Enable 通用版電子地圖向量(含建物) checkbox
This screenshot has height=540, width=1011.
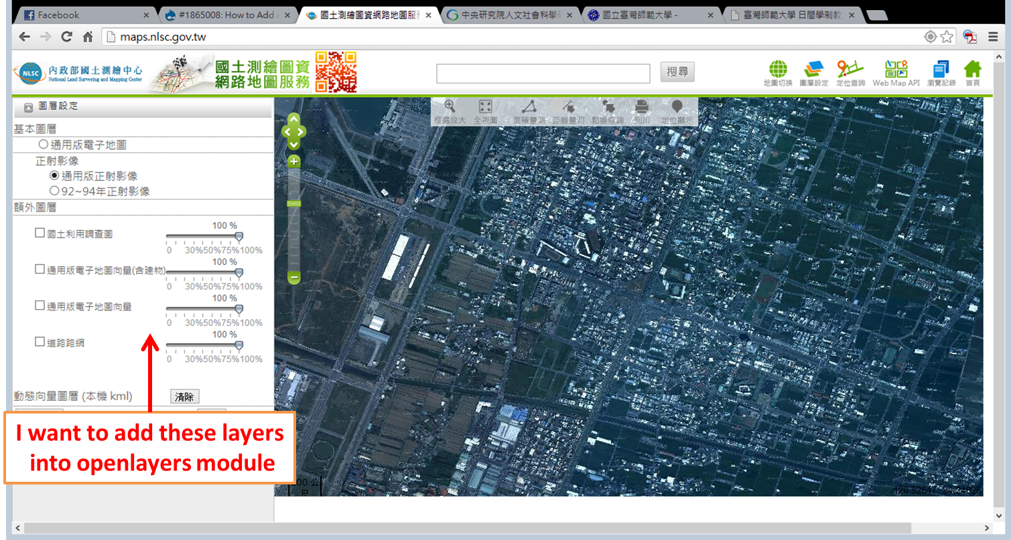point(40,269)
